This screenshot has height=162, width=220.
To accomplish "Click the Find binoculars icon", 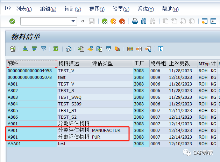I will pos(144,21).
